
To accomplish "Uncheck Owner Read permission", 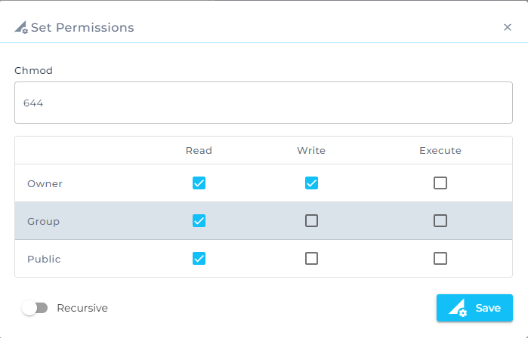I will (x=199, y=183).
